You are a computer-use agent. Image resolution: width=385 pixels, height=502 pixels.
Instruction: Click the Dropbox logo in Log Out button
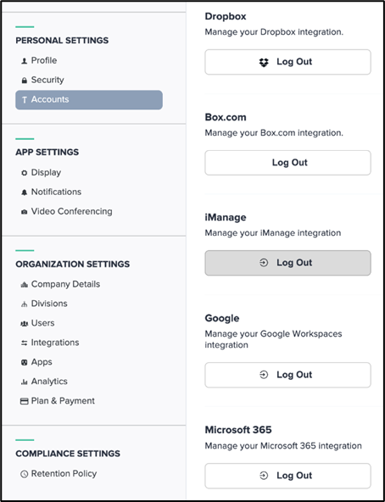tap(264, 62)
